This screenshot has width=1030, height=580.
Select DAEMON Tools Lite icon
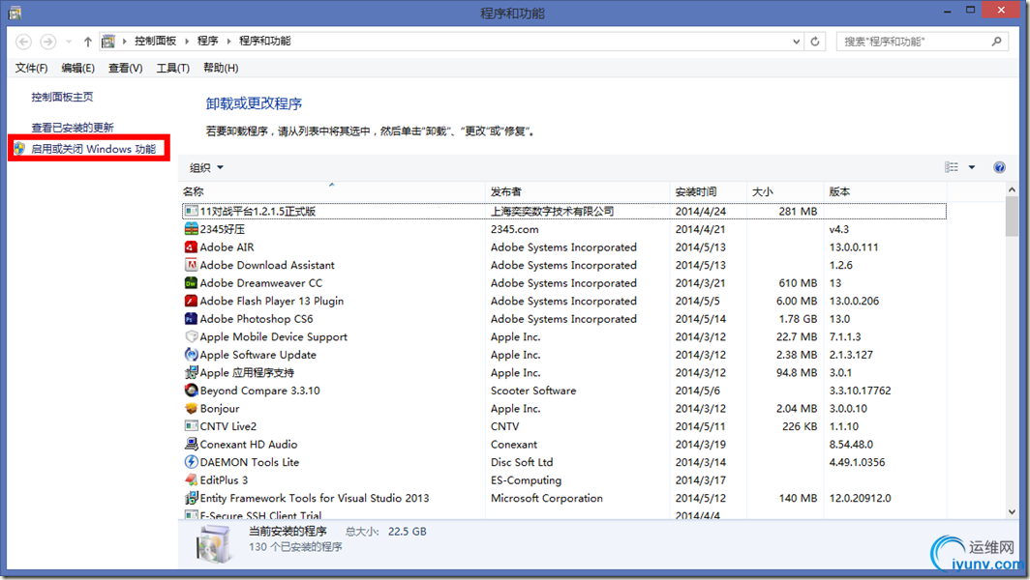click(x=191, y=463)
